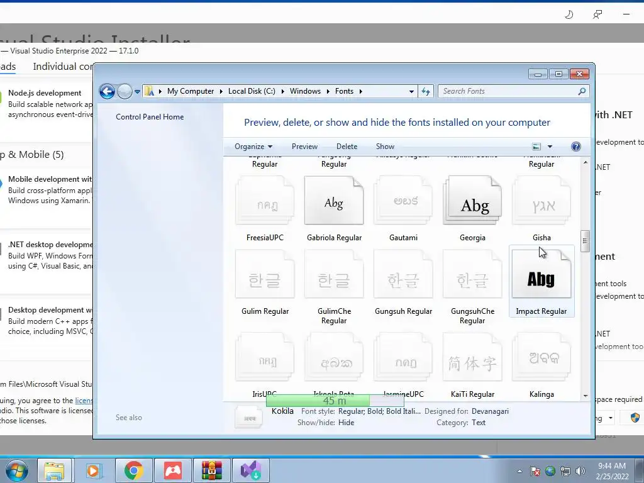The height and width of the screenshot is (483, 644).
Task: Select the GungsuhChe Regular font
Action: point(472,287)
